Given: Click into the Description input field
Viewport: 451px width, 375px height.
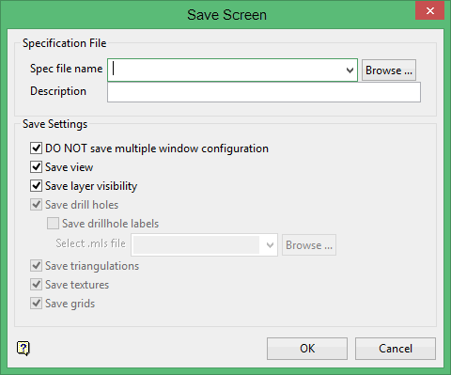Looking at the screenshot, I should 264,92.
